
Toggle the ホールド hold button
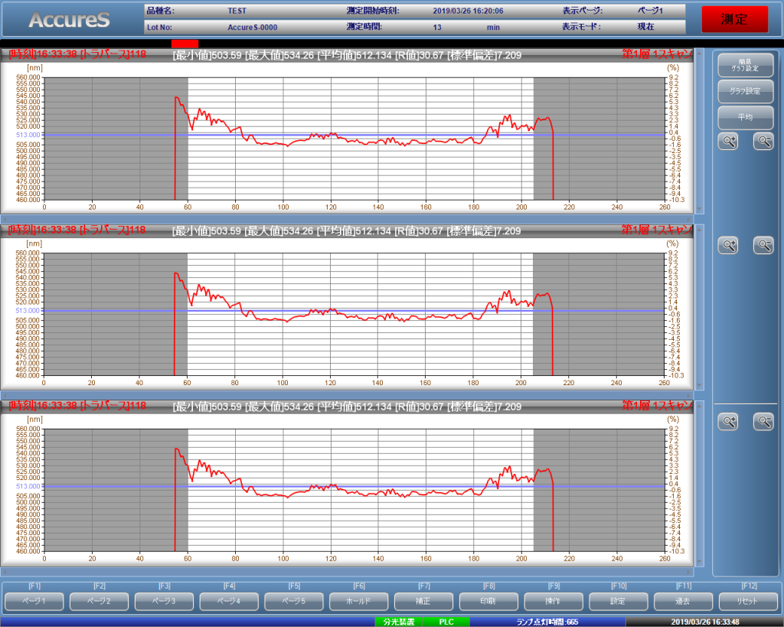pyautogui.click(x=359, y=601)
